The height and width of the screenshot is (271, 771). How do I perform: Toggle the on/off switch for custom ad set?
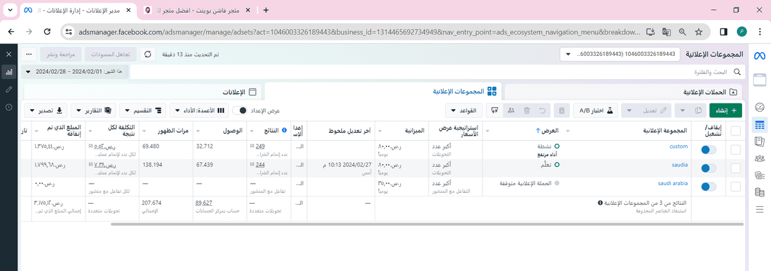(709, 150)
